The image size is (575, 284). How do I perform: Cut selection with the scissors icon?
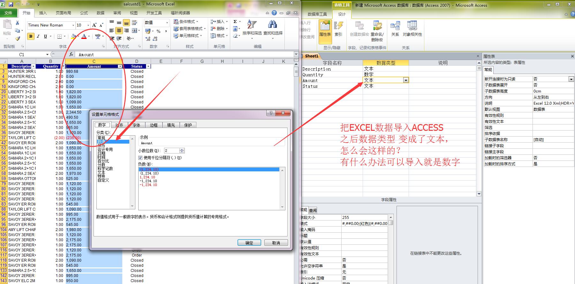(x=18, y=23)
